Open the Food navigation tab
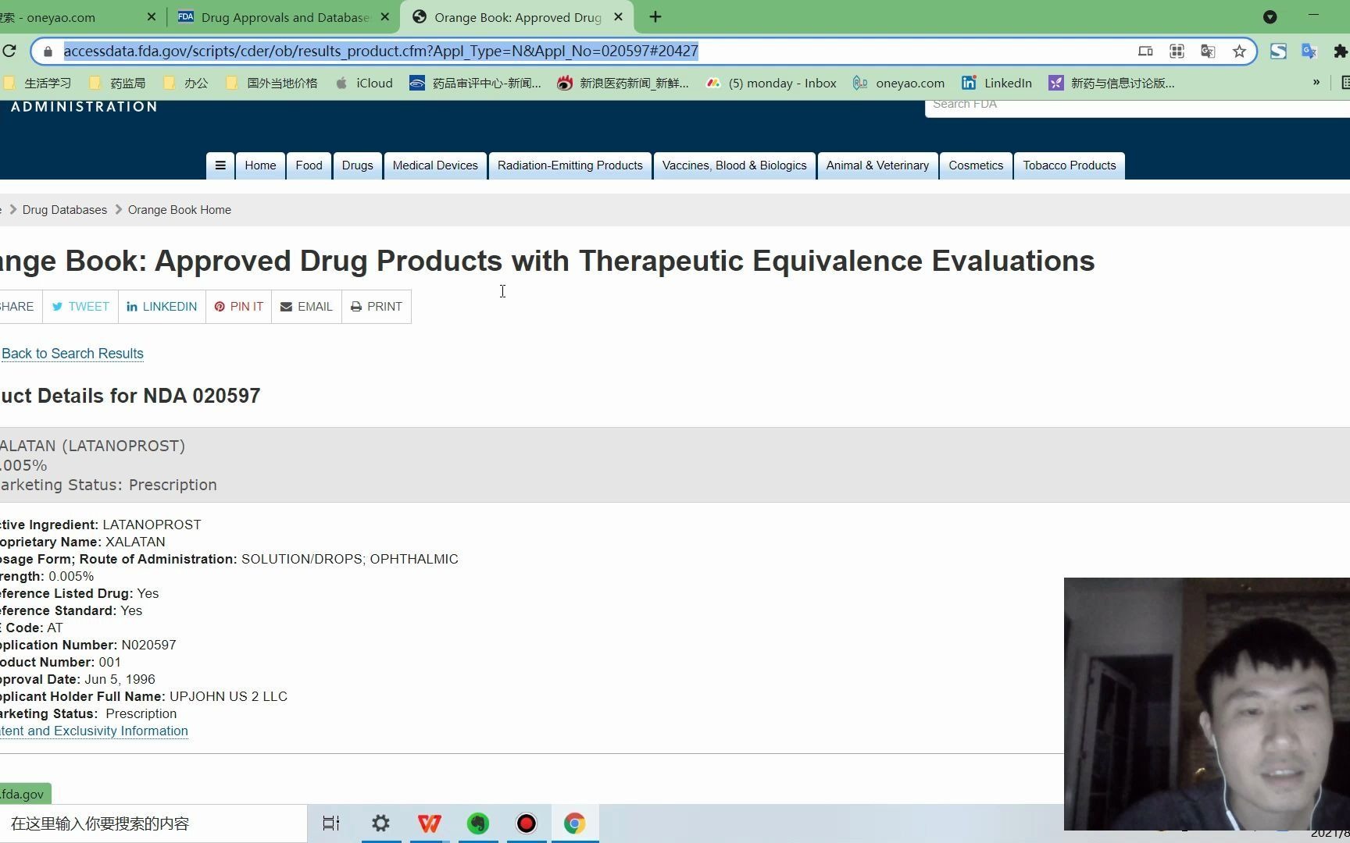The width and height of the screenshot is (1350, 843). pos(309,165)
